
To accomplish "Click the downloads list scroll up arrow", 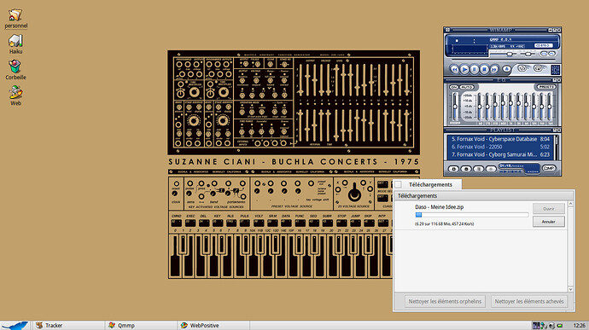I will (x=570, y=204).
